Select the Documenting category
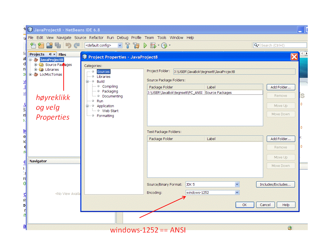The image size is (325, 244). coord(112,96)
